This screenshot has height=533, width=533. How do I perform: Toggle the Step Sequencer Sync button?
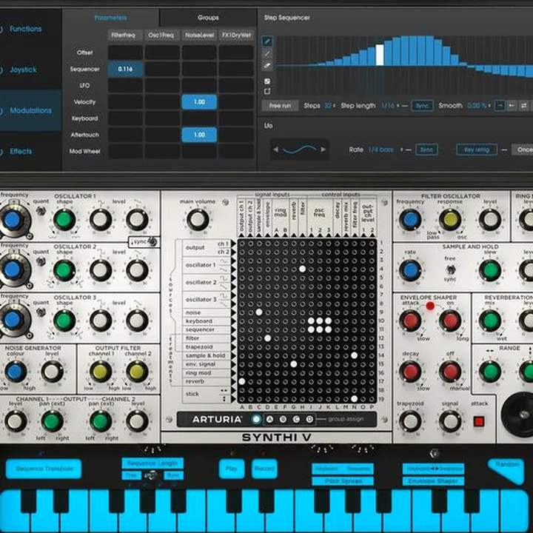click(x=422, y=106)
